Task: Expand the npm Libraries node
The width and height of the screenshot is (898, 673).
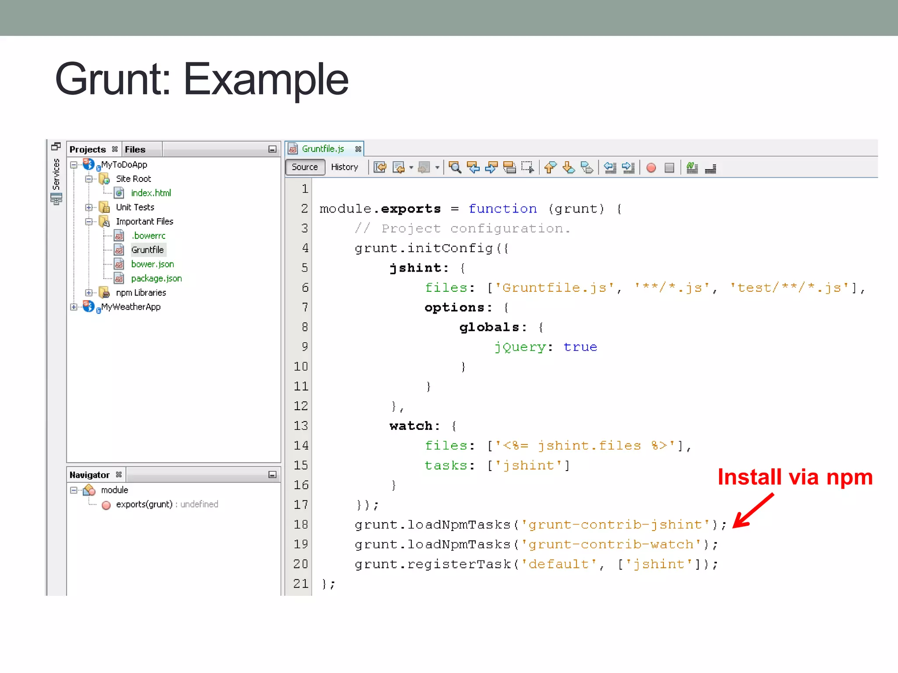Action: tap(89, 293)
